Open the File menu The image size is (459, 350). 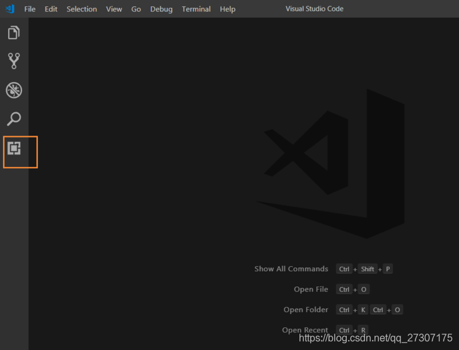[x=30, y=9]
